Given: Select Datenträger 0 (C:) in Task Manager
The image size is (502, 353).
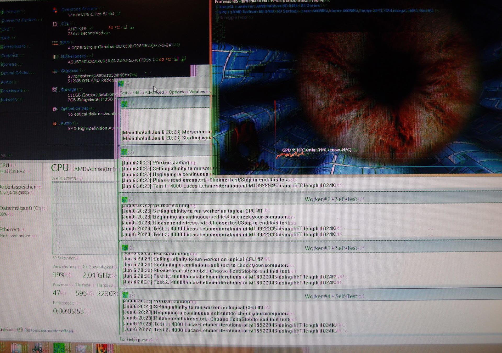Looking at the screenshot, I should coord(20,211).
